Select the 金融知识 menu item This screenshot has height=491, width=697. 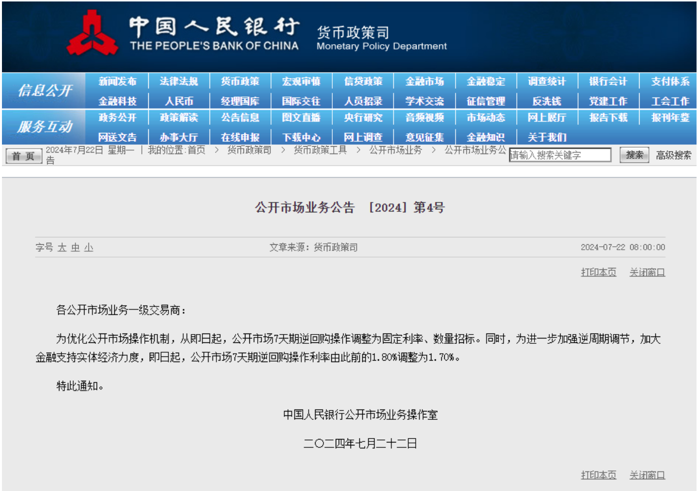tap(486, 138)
